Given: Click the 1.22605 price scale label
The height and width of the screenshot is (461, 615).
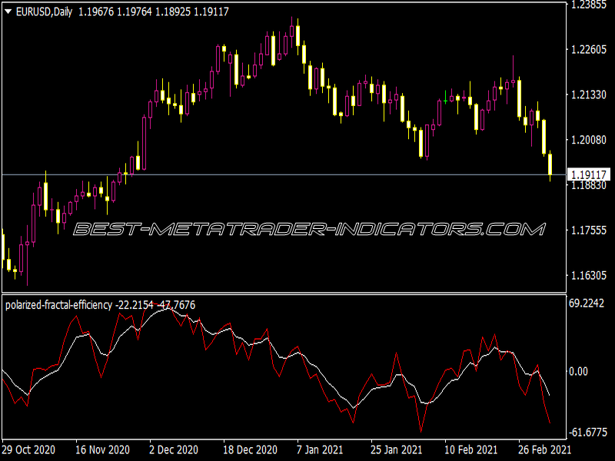Looking at the screenshot, I should 589,49.
